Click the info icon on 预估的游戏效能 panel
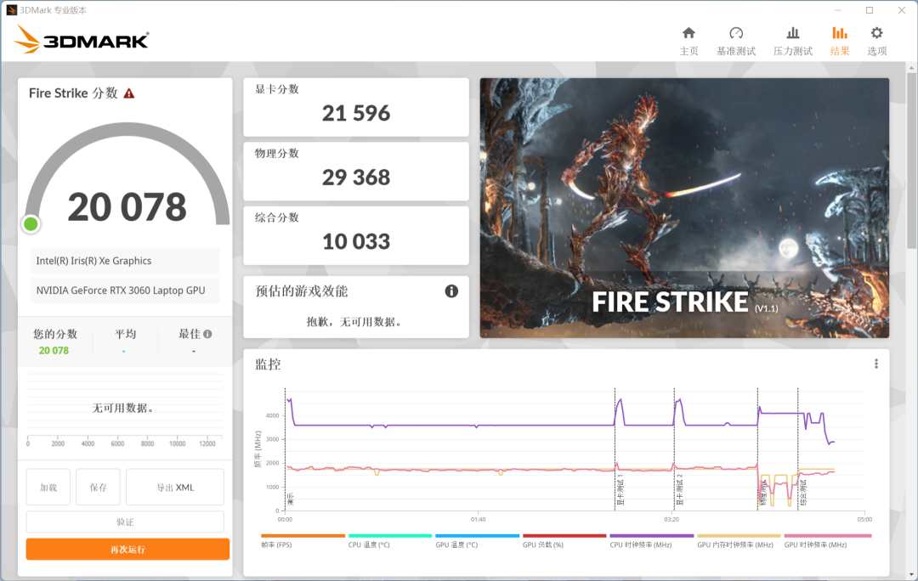918x581 pixels. [x=451, y=290]
